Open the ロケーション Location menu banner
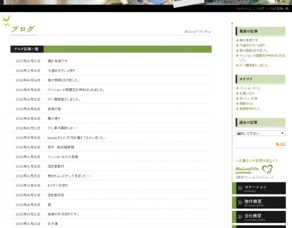The width and height of the screenshot is (292, 228). coord(259,188)
